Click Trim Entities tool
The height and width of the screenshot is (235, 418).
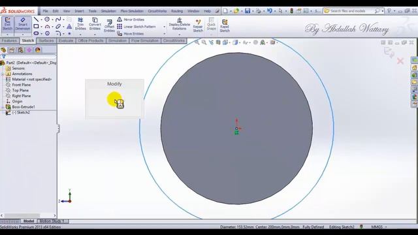(80, 23)
